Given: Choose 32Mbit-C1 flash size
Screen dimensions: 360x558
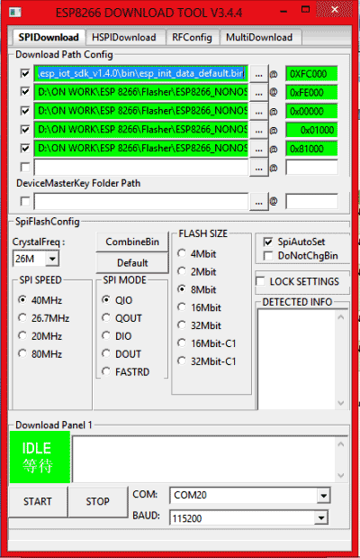Looking at the screenshot, I should coord(207,361).
